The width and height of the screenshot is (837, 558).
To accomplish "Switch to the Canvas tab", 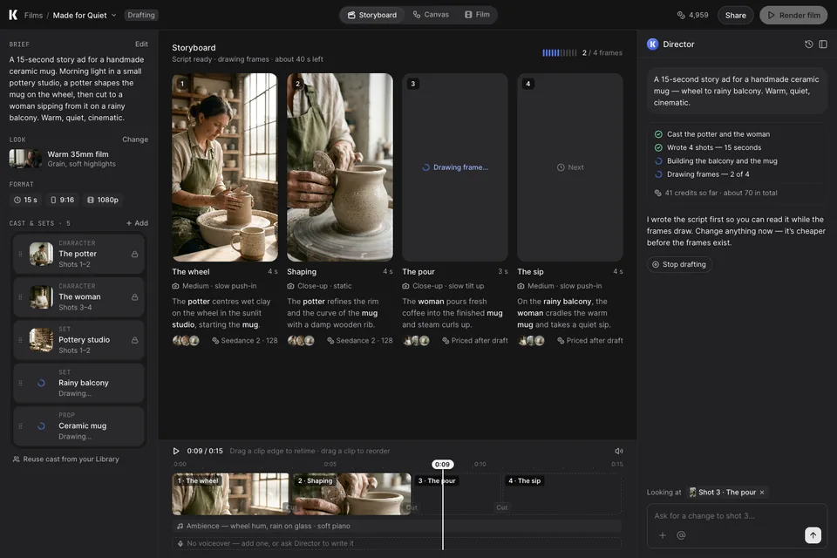I will 431,15.
